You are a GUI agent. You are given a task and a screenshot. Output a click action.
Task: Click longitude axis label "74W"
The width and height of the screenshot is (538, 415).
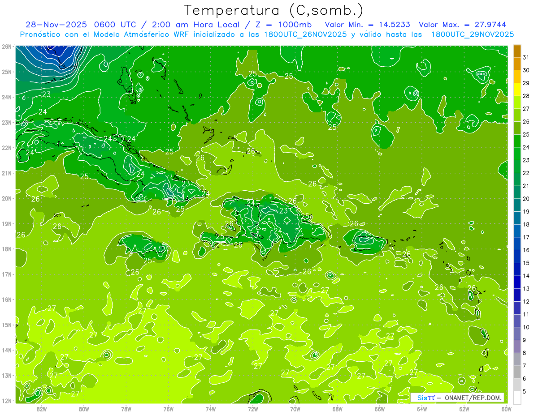pos(211,408)
